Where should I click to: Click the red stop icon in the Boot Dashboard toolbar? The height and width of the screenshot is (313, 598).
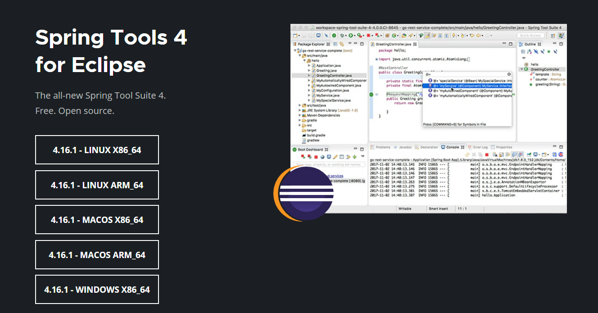[x=316, y=157]
